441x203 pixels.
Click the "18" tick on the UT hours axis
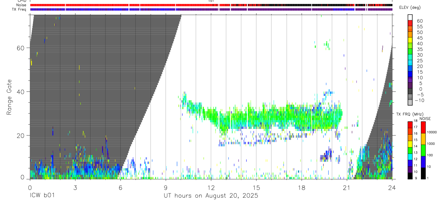click(x=301, y=188)
